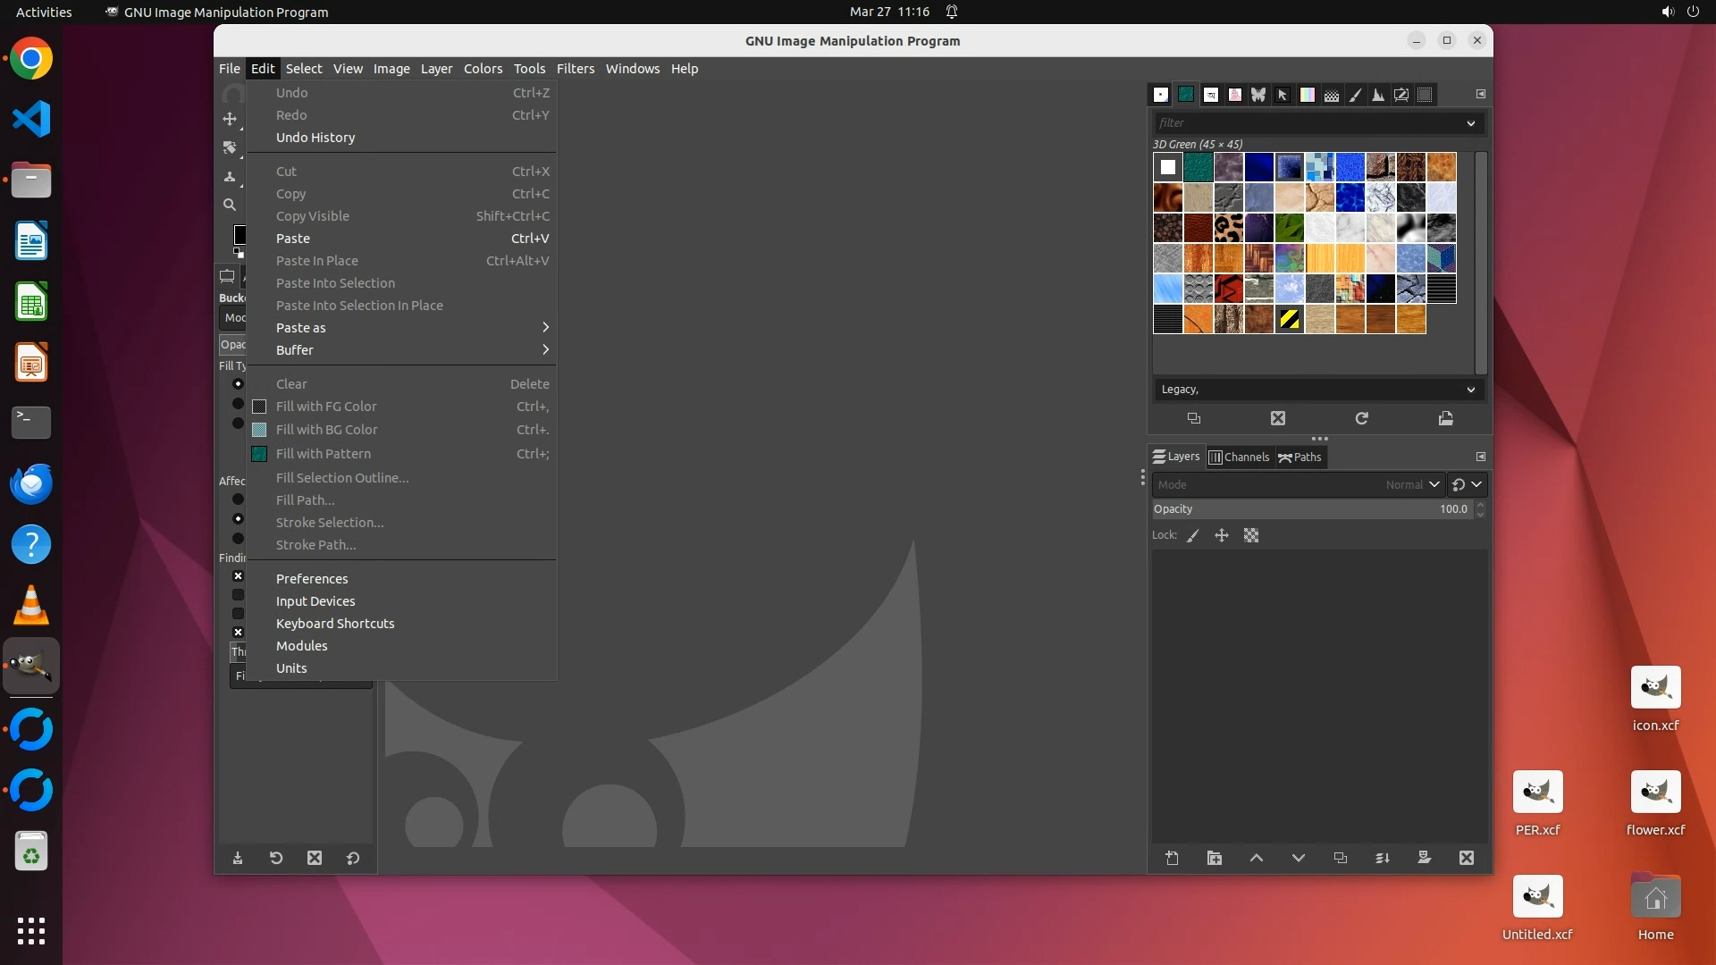Open the histogram dockable tab icon

point(1378,95)
